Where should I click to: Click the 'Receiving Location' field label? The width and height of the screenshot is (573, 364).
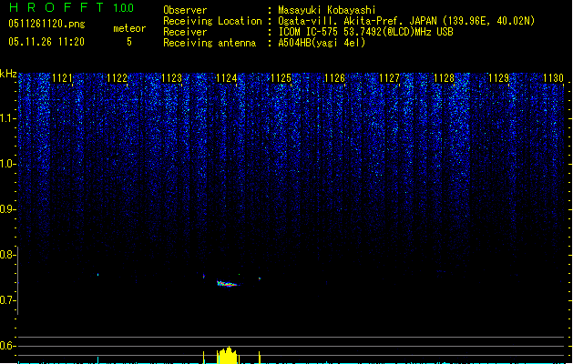point(212,21)
